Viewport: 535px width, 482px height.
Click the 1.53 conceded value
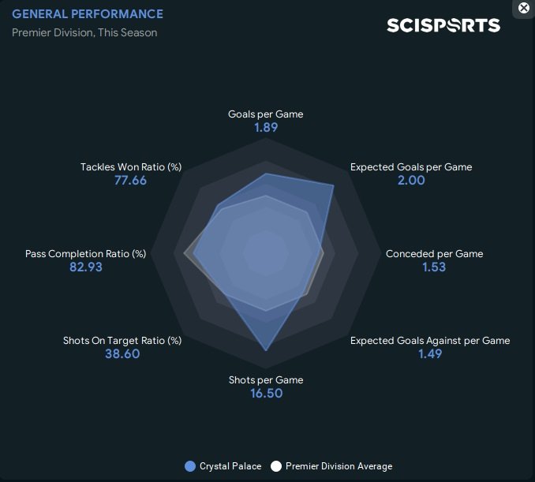pyautogui.click(x=434, y=267)
